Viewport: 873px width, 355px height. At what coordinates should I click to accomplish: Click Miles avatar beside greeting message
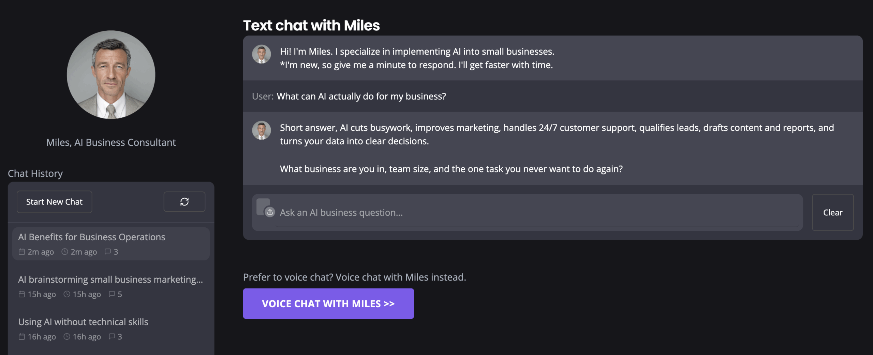[262, 54]
